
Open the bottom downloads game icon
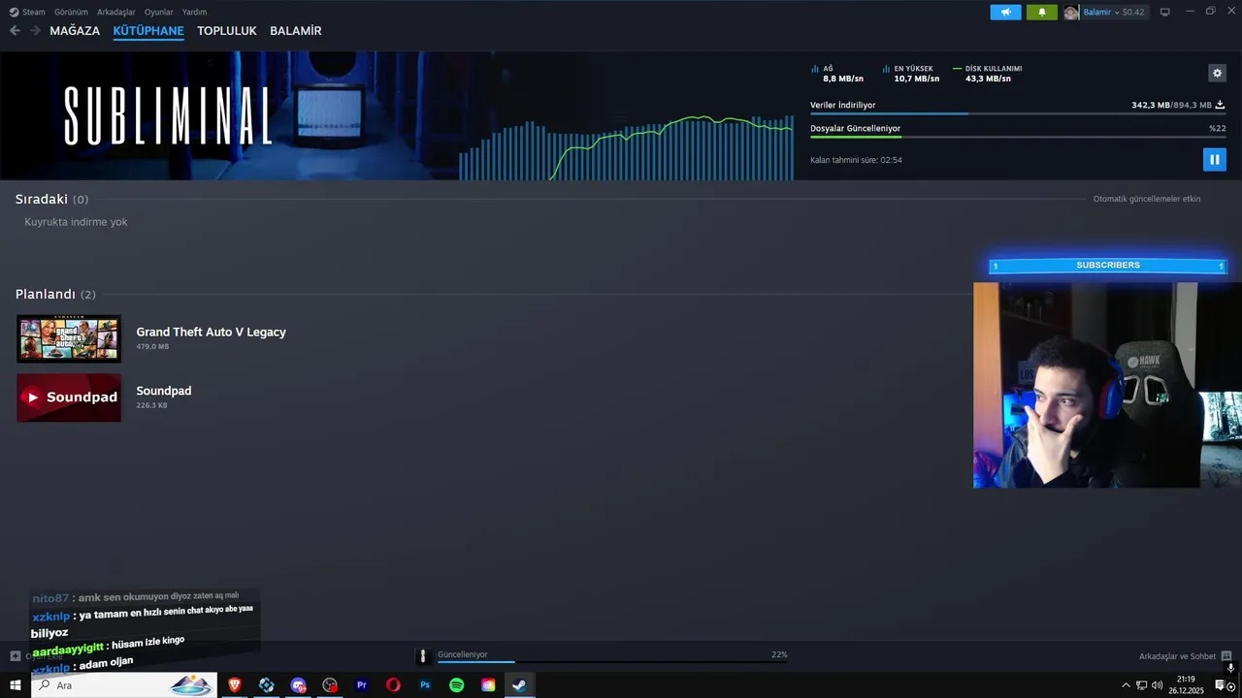[x=422, y=656]
